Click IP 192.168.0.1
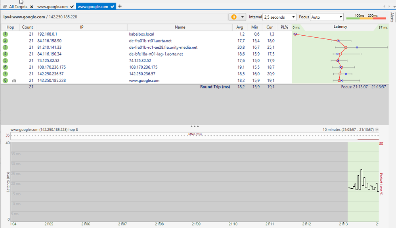Image resolution: width=396 pixels, height=228 pixels. coord(47,34)
